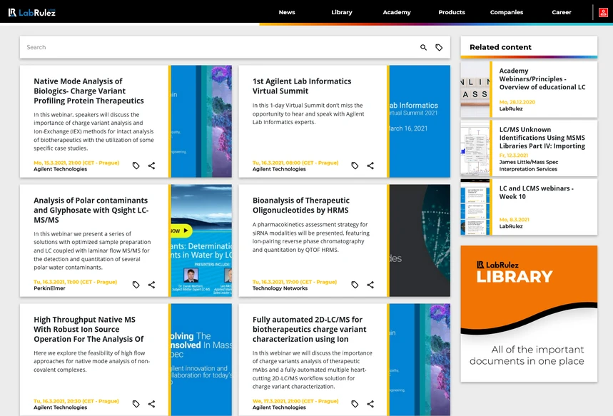613x416 pixels.
Task: Click Fully automated 2D-LC/MS card thumbnail
Action: click(x=420, y=360)
